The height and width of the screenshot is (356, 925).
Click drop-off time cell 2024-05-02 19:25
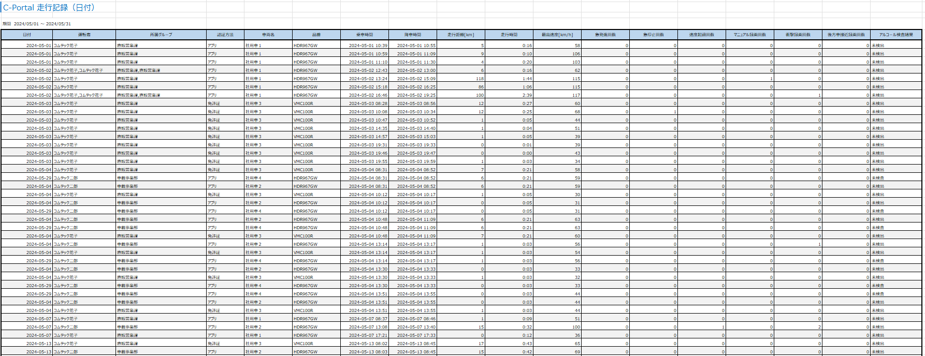[413, 95]
